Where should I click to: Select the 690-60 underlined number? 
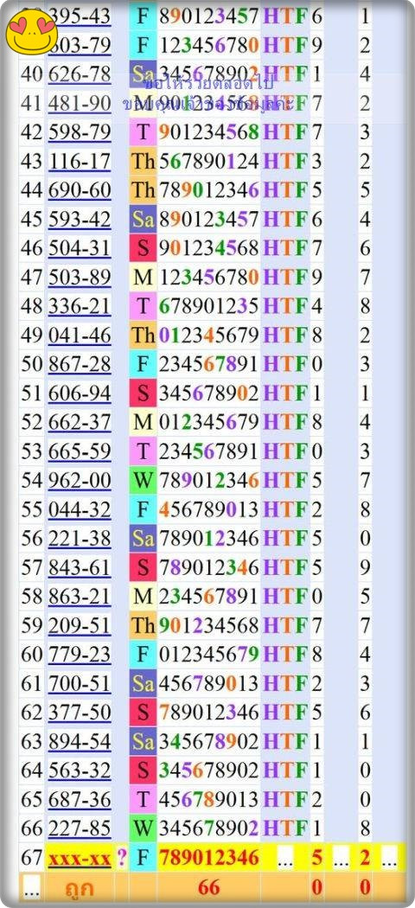pos(80,190)
